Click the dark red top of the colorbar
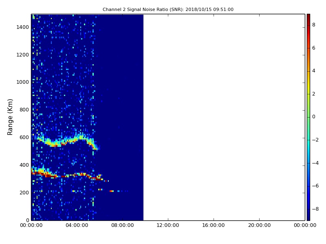Image resolution: width=326 pixels, height=244 pixels. (x=308, y=17)
